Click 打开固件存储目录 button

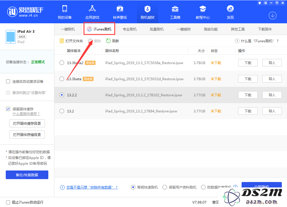pyautogui.click(x=27, y=135)
